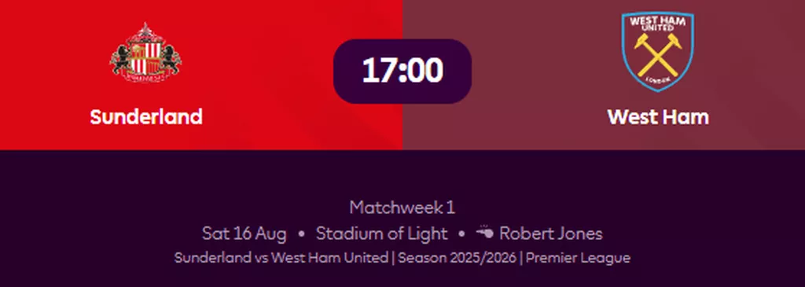This screenshot has height=287, width=805.
Task: Open the Stadium of Light venue link
Action: [x=381, y=234]
